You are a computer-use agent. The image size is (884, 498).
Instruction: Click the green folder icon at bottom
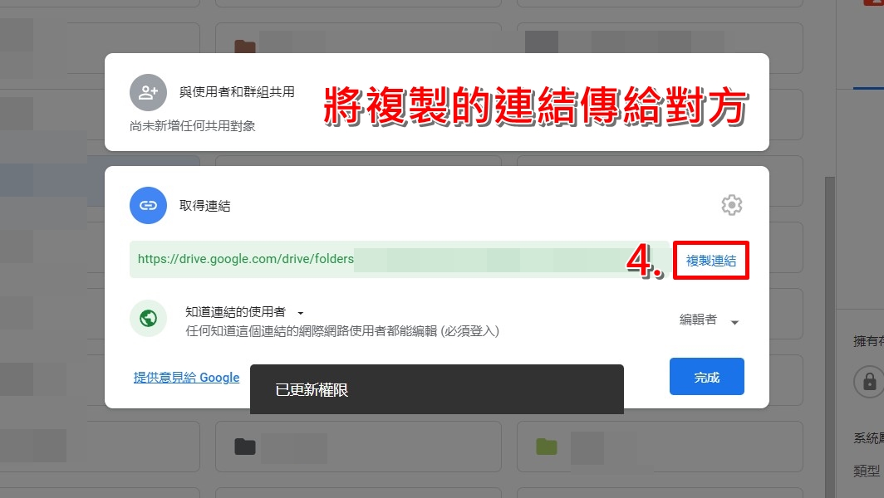[x=547, y=447]
